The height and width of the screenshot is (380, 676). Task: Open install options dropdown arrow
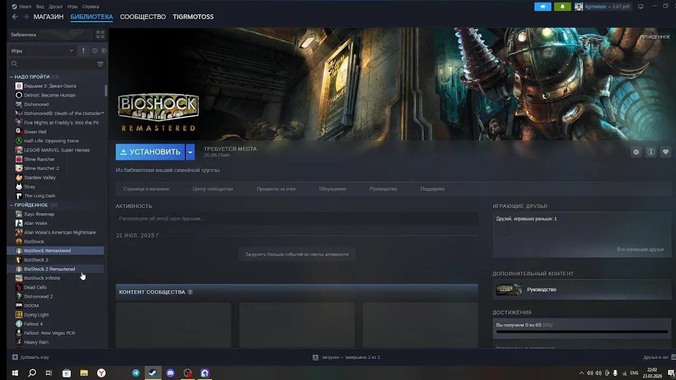(190, 152)
